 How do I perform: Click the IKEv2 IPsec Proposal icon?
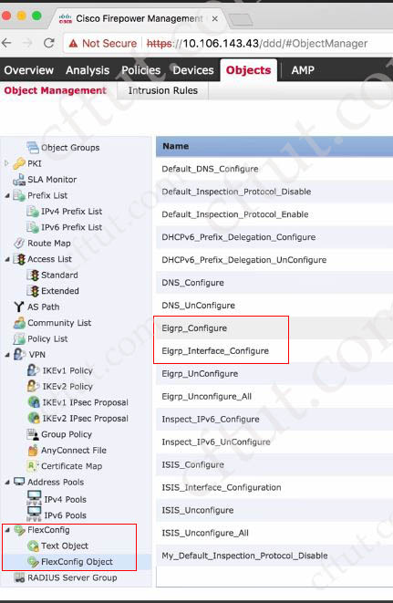click(34, 418)
